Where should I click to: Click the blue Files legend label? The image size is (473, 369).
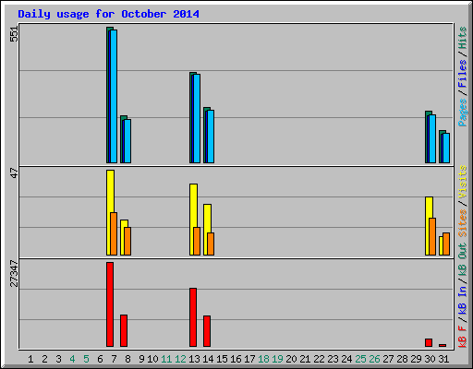tap(462, 74)
